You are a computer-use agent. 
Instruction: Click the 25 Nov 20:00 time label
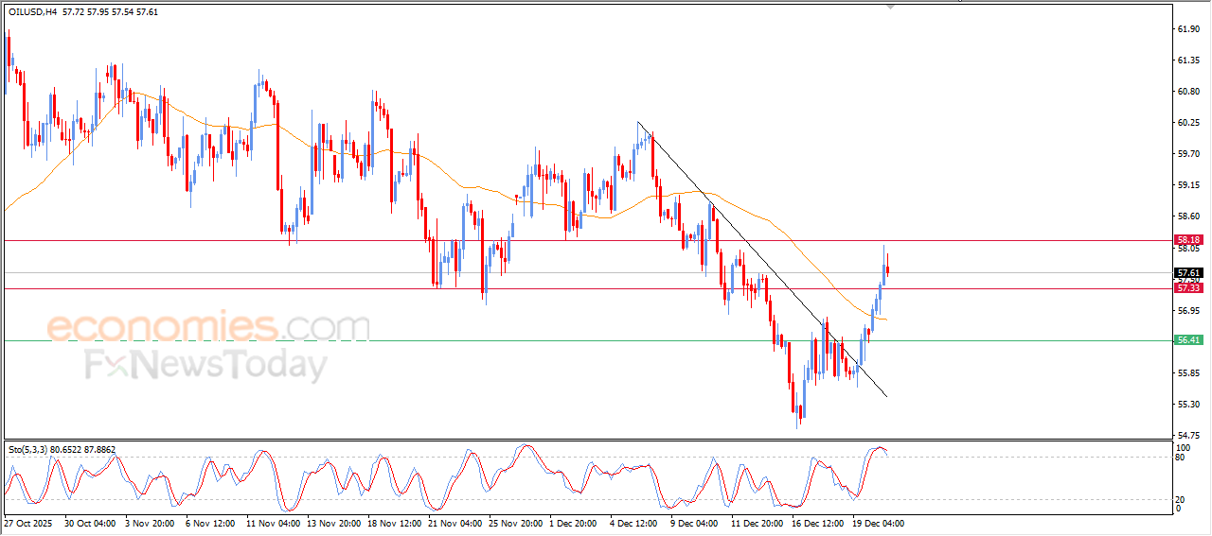pos(516,522)
